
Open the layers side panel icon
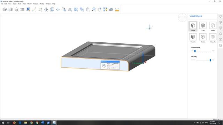coord(221,34)
